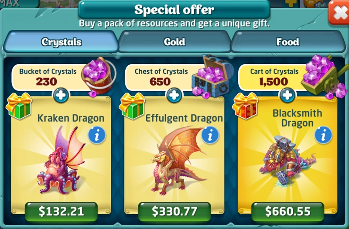
Task: Click red gift box on Blacksmith offer
Action: click(x=245, y=106)
